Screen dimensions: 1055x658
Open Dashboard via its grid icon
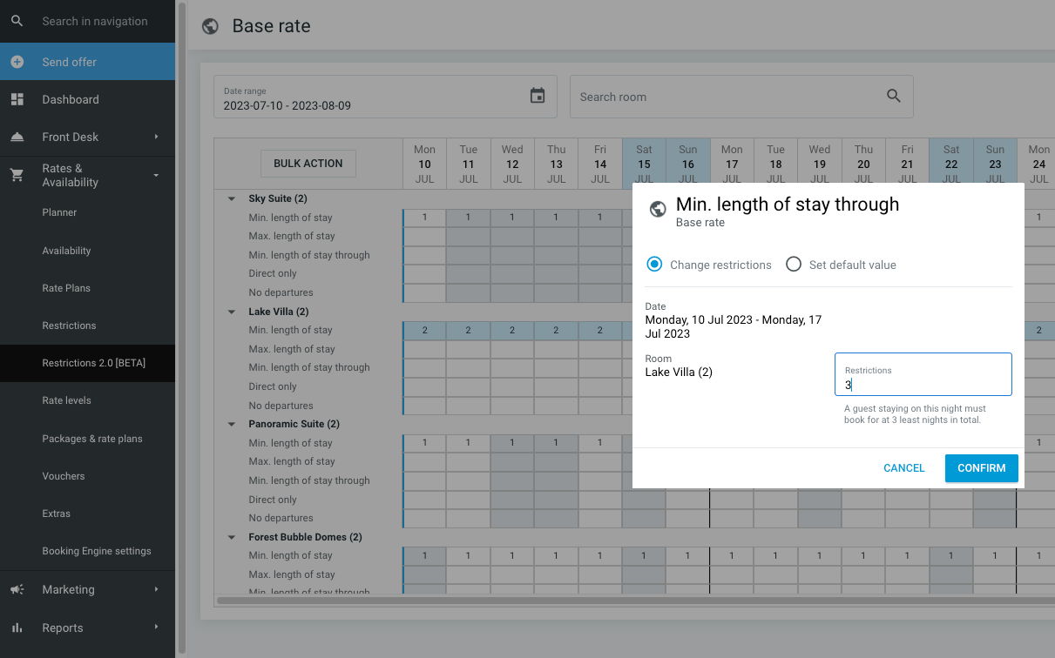tap(17, 99)
